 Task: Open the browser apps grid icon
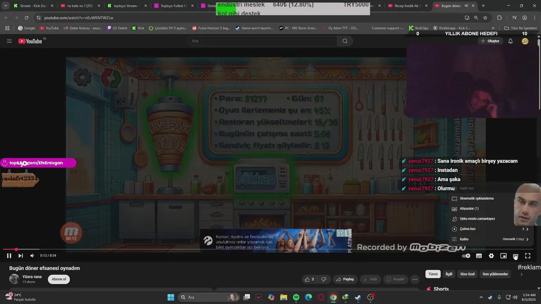coord(7,28)
